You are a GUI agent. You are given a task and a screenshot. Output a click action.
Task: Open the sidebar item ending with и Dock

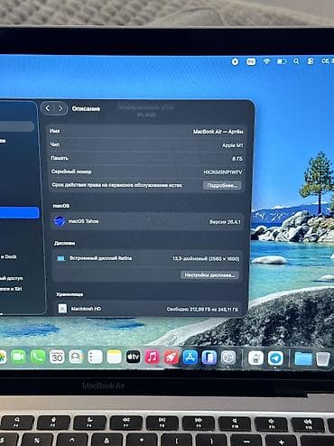point(8,256)
